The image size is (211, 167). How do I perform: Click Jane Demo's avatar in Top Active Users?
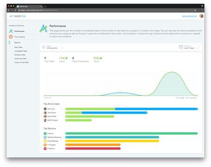45,113
